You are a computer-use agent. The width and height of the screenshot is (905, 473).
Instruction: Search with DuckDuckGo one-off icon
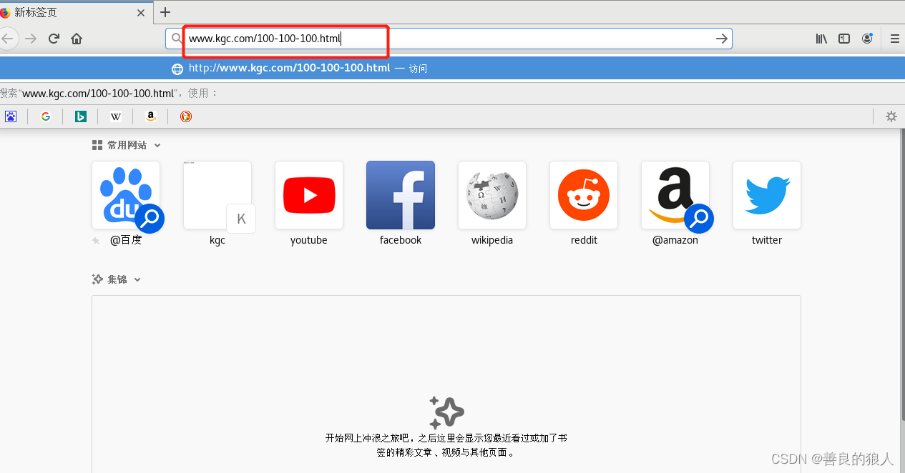[186, 116]
